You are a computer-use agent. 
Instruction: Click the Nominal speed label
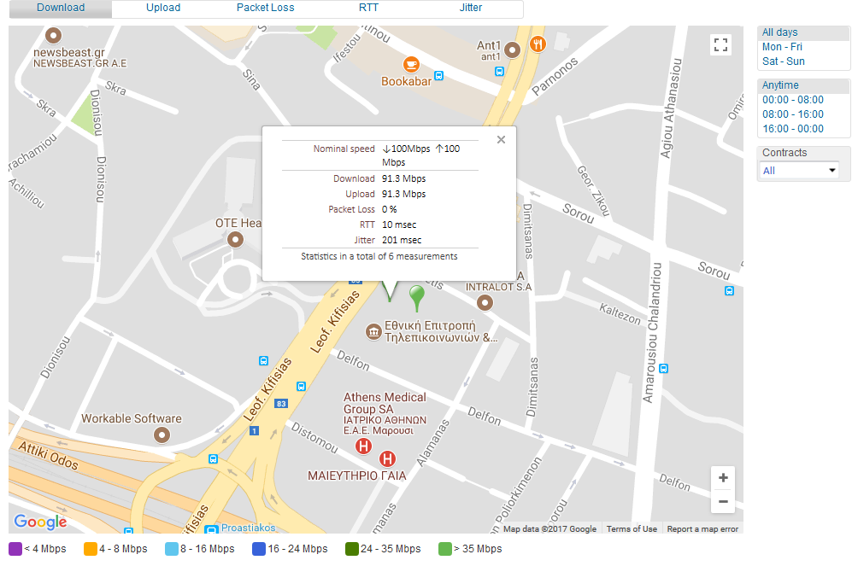point(344,149)
